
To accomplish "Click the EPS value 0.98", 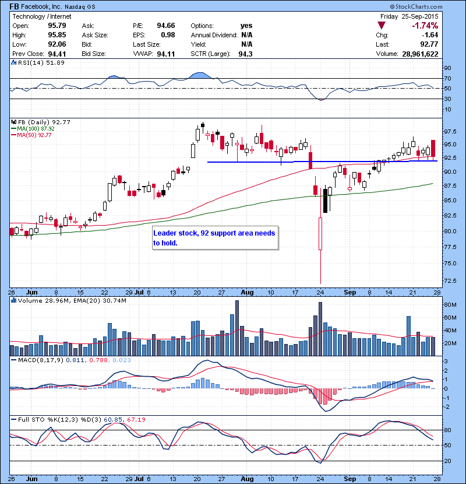I will [x=168, y=35].
